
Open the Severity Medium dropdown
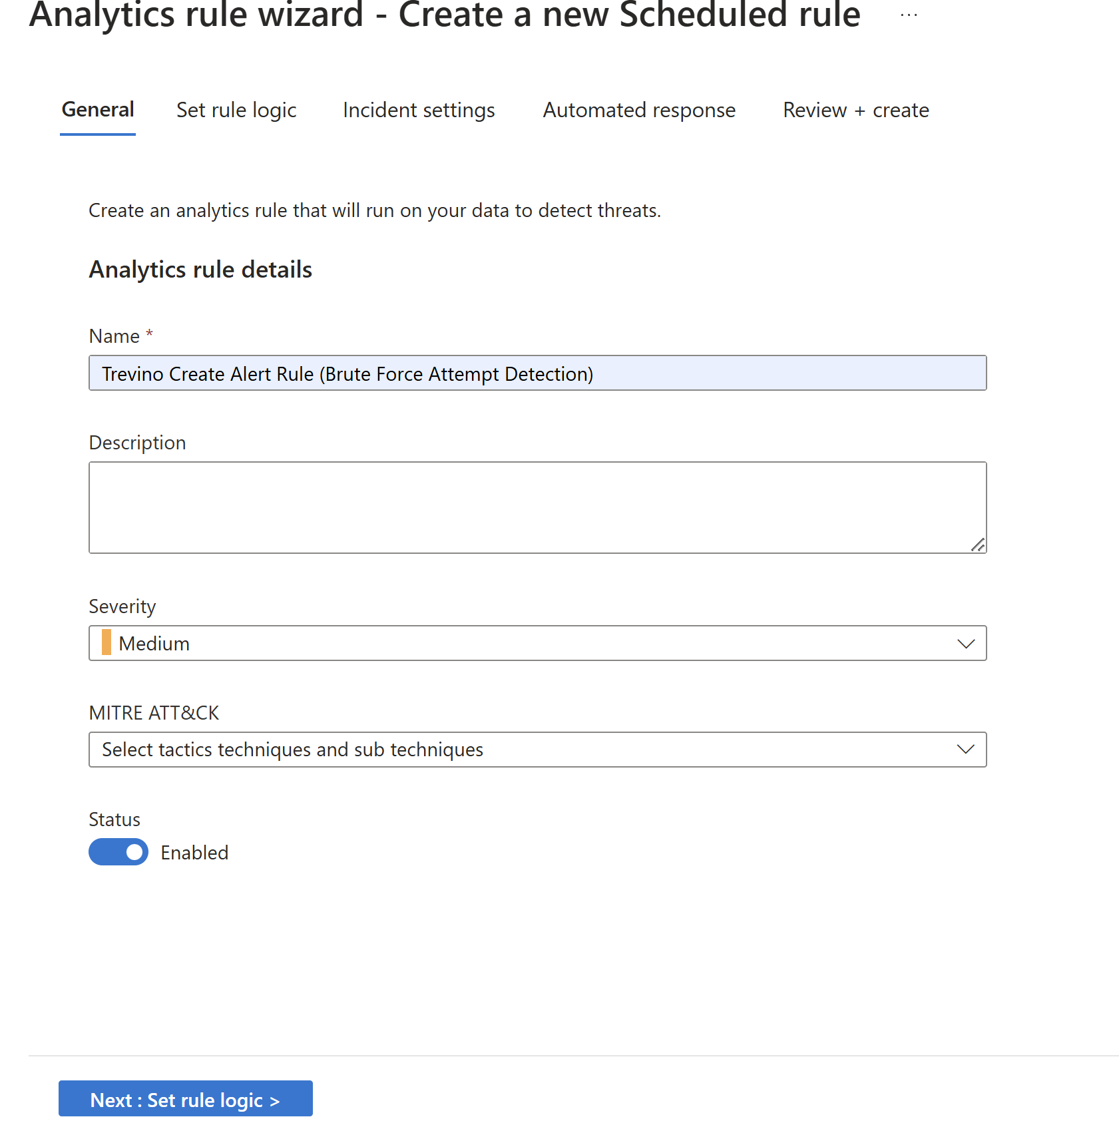point(537,644)
